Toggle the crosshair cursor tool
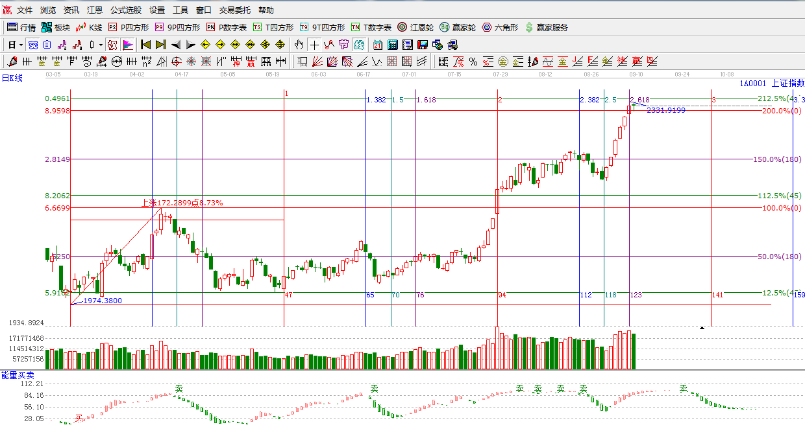The width and height of the screenshot is (805, 425). coord(314,45)
